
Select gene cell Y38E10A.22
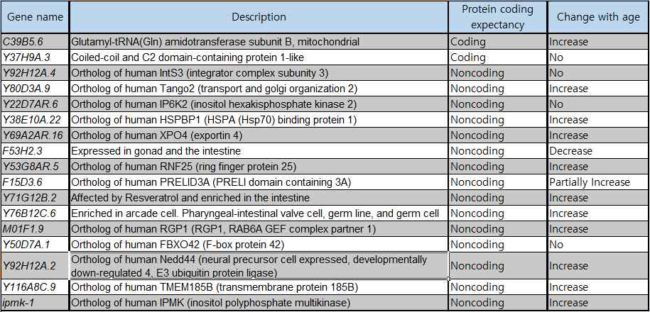click(x=35, y=120)
